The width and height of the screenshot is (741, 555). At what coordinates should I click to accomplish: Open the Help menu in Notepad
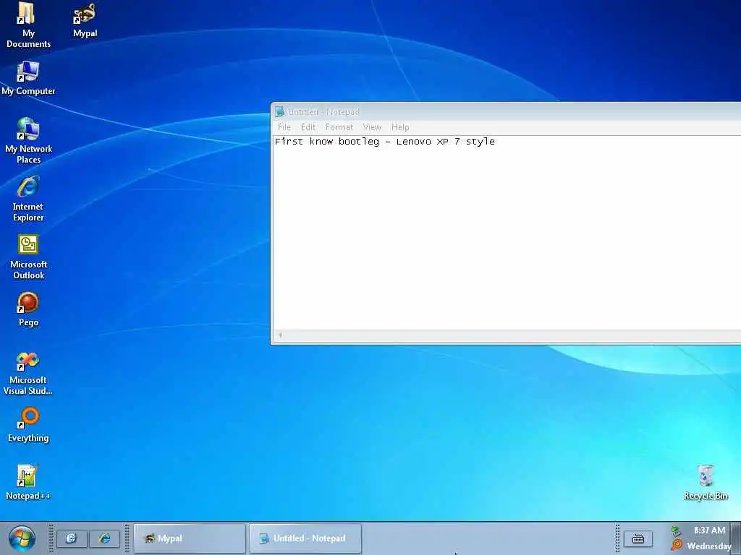[x=399, y=127]
